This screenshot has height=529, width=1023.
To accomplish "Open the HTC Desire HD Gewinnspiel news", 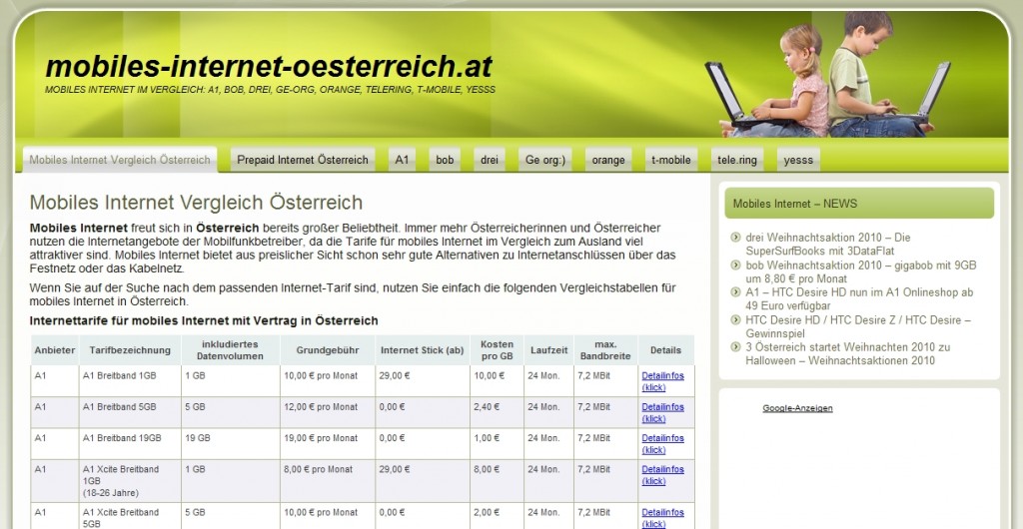I will pos(858,326).
